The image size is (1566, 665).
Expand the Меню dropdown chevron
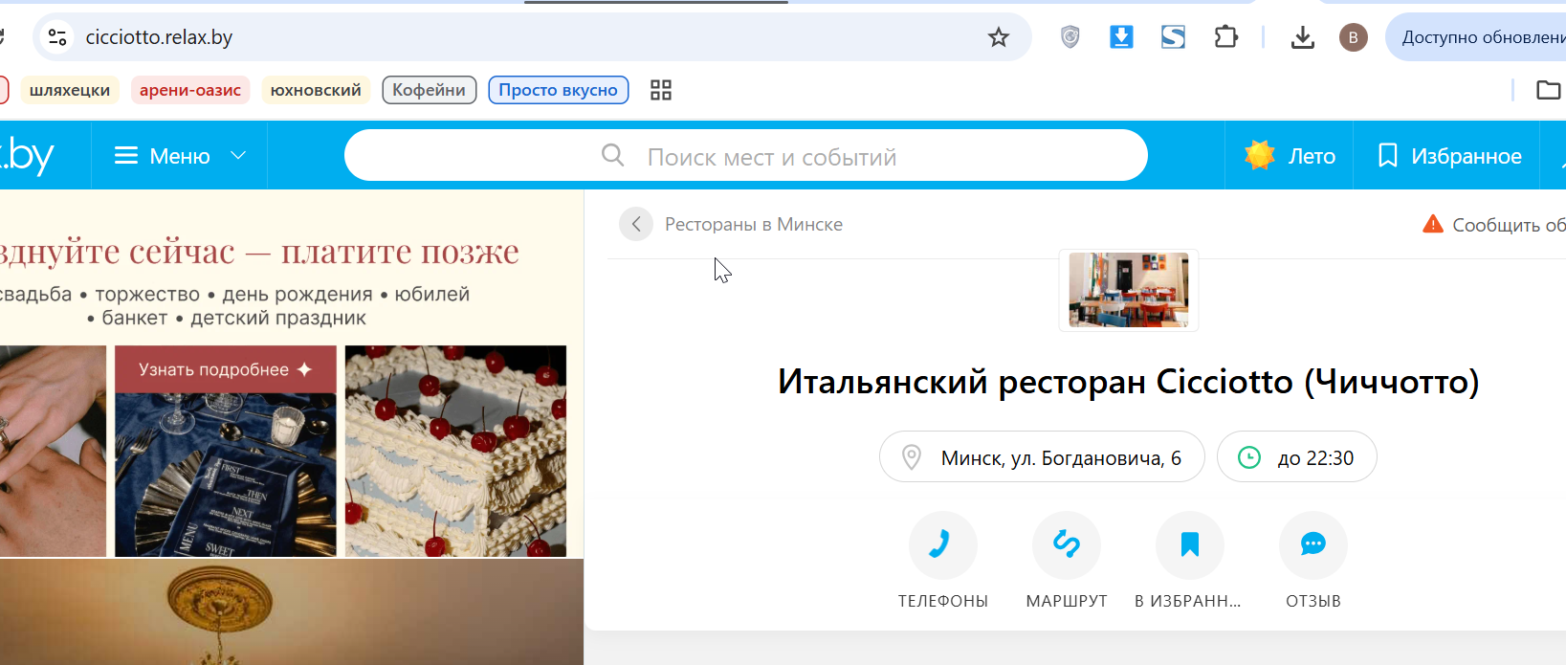click(x=238, y=155)
